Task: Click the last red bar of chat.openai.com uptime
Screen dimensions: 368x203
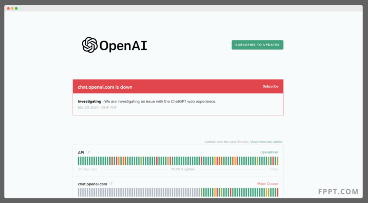Action: pyautogui.click(x=277, y=192)
